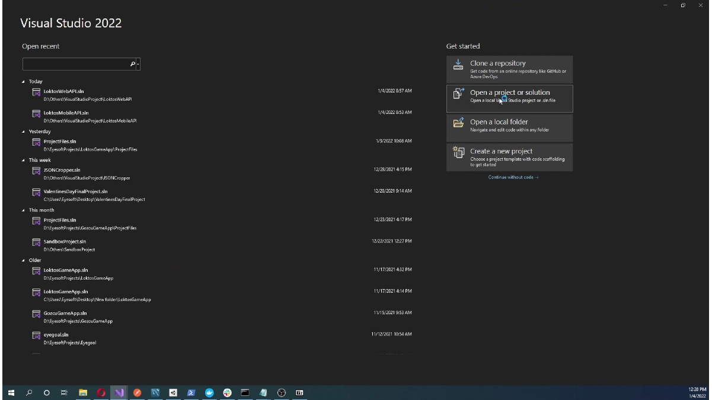
Task: Open File Explorer from the taskbar
Action: coord(83,392)
